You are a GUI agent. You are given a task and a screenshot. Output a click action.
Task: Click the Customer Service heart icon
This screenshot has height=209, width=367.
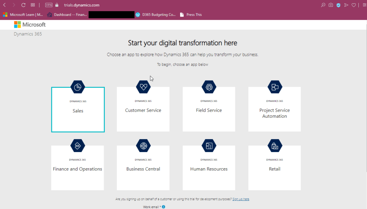(143, 87)
